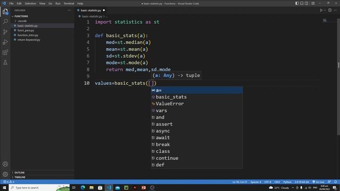The height and width of the screenshot is (191, 340).
Task: Choose the await keyword suggestion
Action: 197,137
